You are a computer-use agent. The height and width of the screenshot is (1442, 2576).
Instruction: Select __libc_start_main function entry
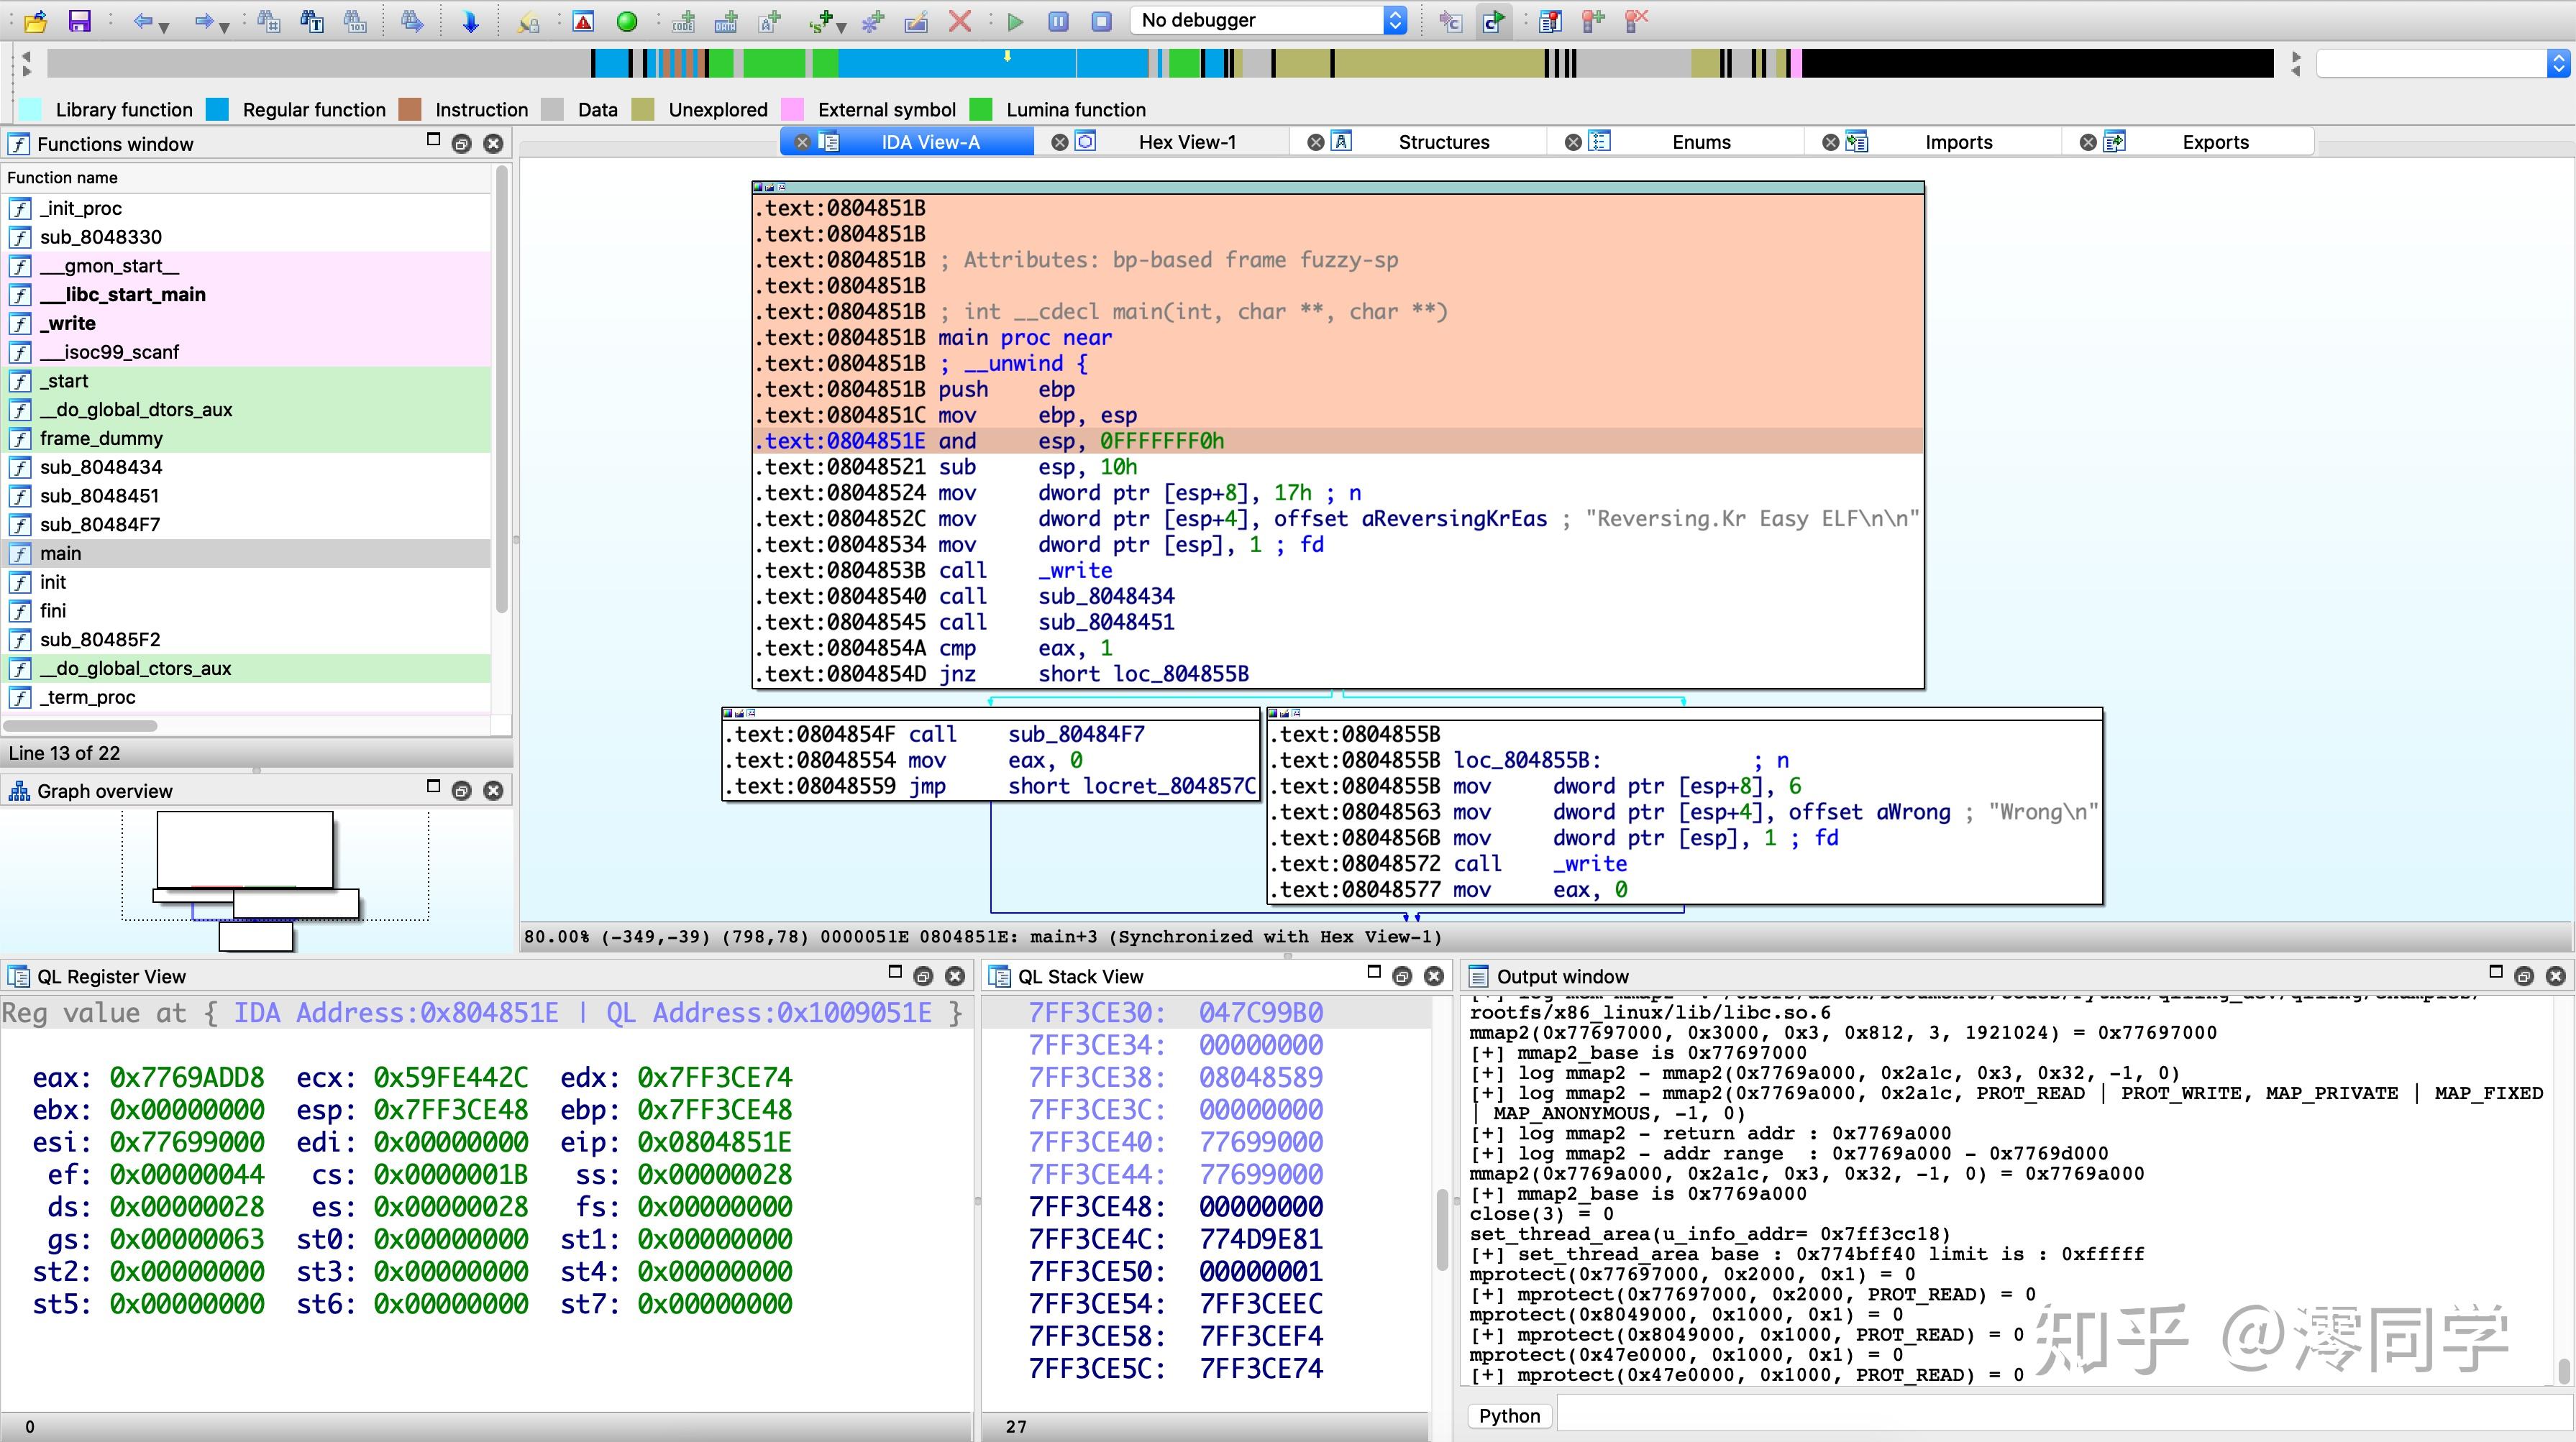tap(122, 295)
